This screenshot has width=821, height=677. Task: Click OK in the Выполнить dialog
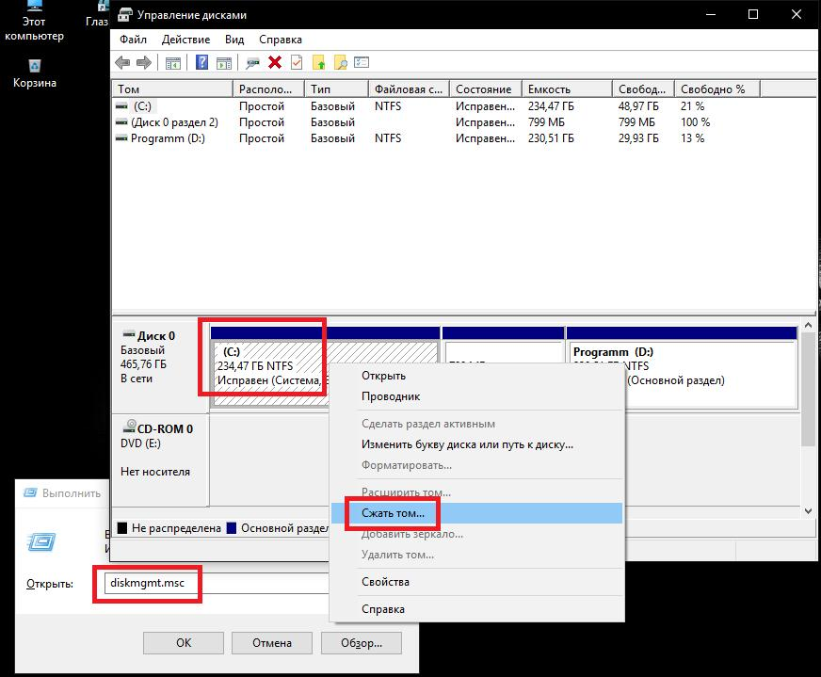pos(184,642)
